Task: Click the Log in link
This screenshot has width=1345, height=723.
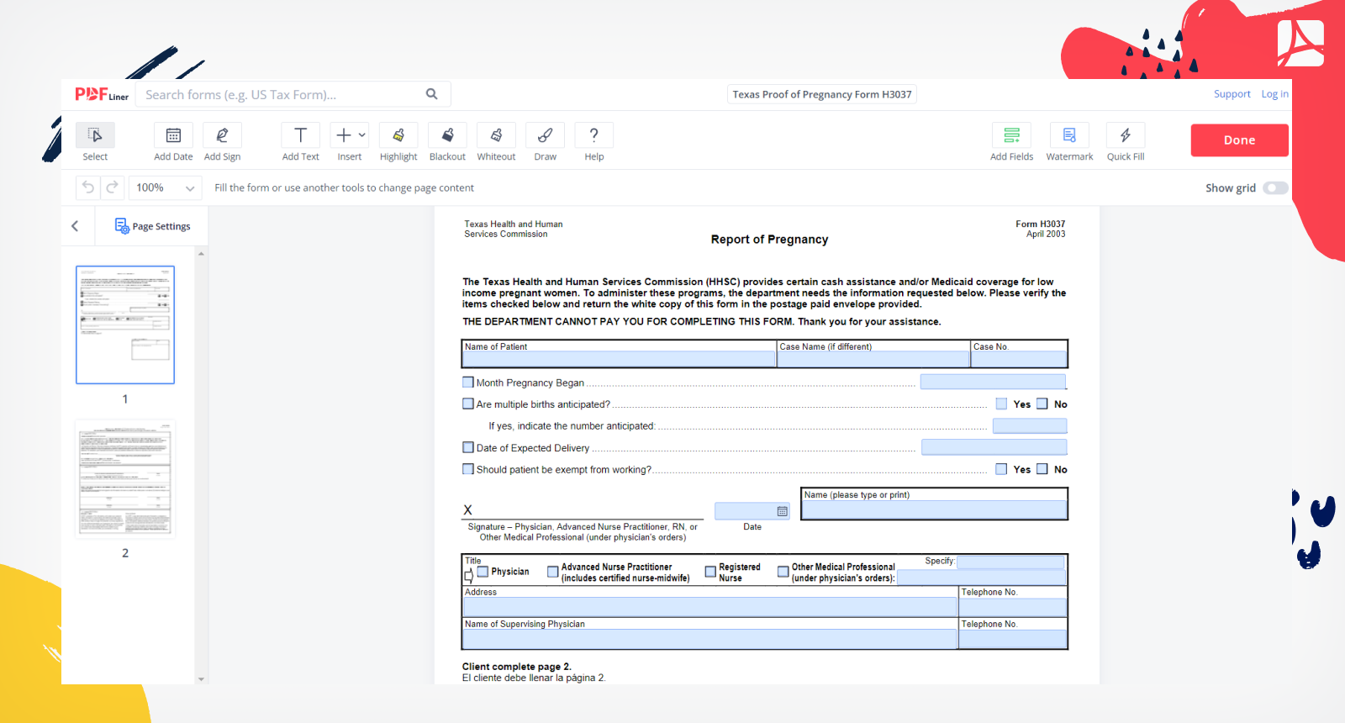Action: pyautogui.click(x=1274, y=94)
